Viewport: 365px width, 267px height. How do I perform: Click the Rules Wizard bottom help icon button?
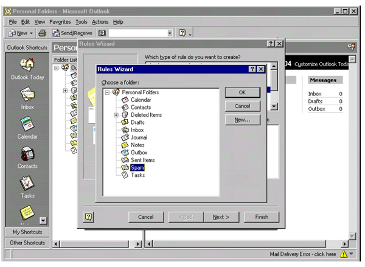pyautogui.click(x=88, y=217)
